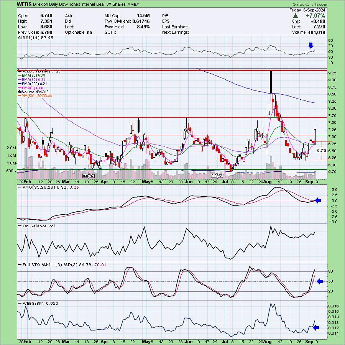The image size is (345, 345).
Task: Click the Fwd Dividend value 0.61746
Action: coord(141,21)
